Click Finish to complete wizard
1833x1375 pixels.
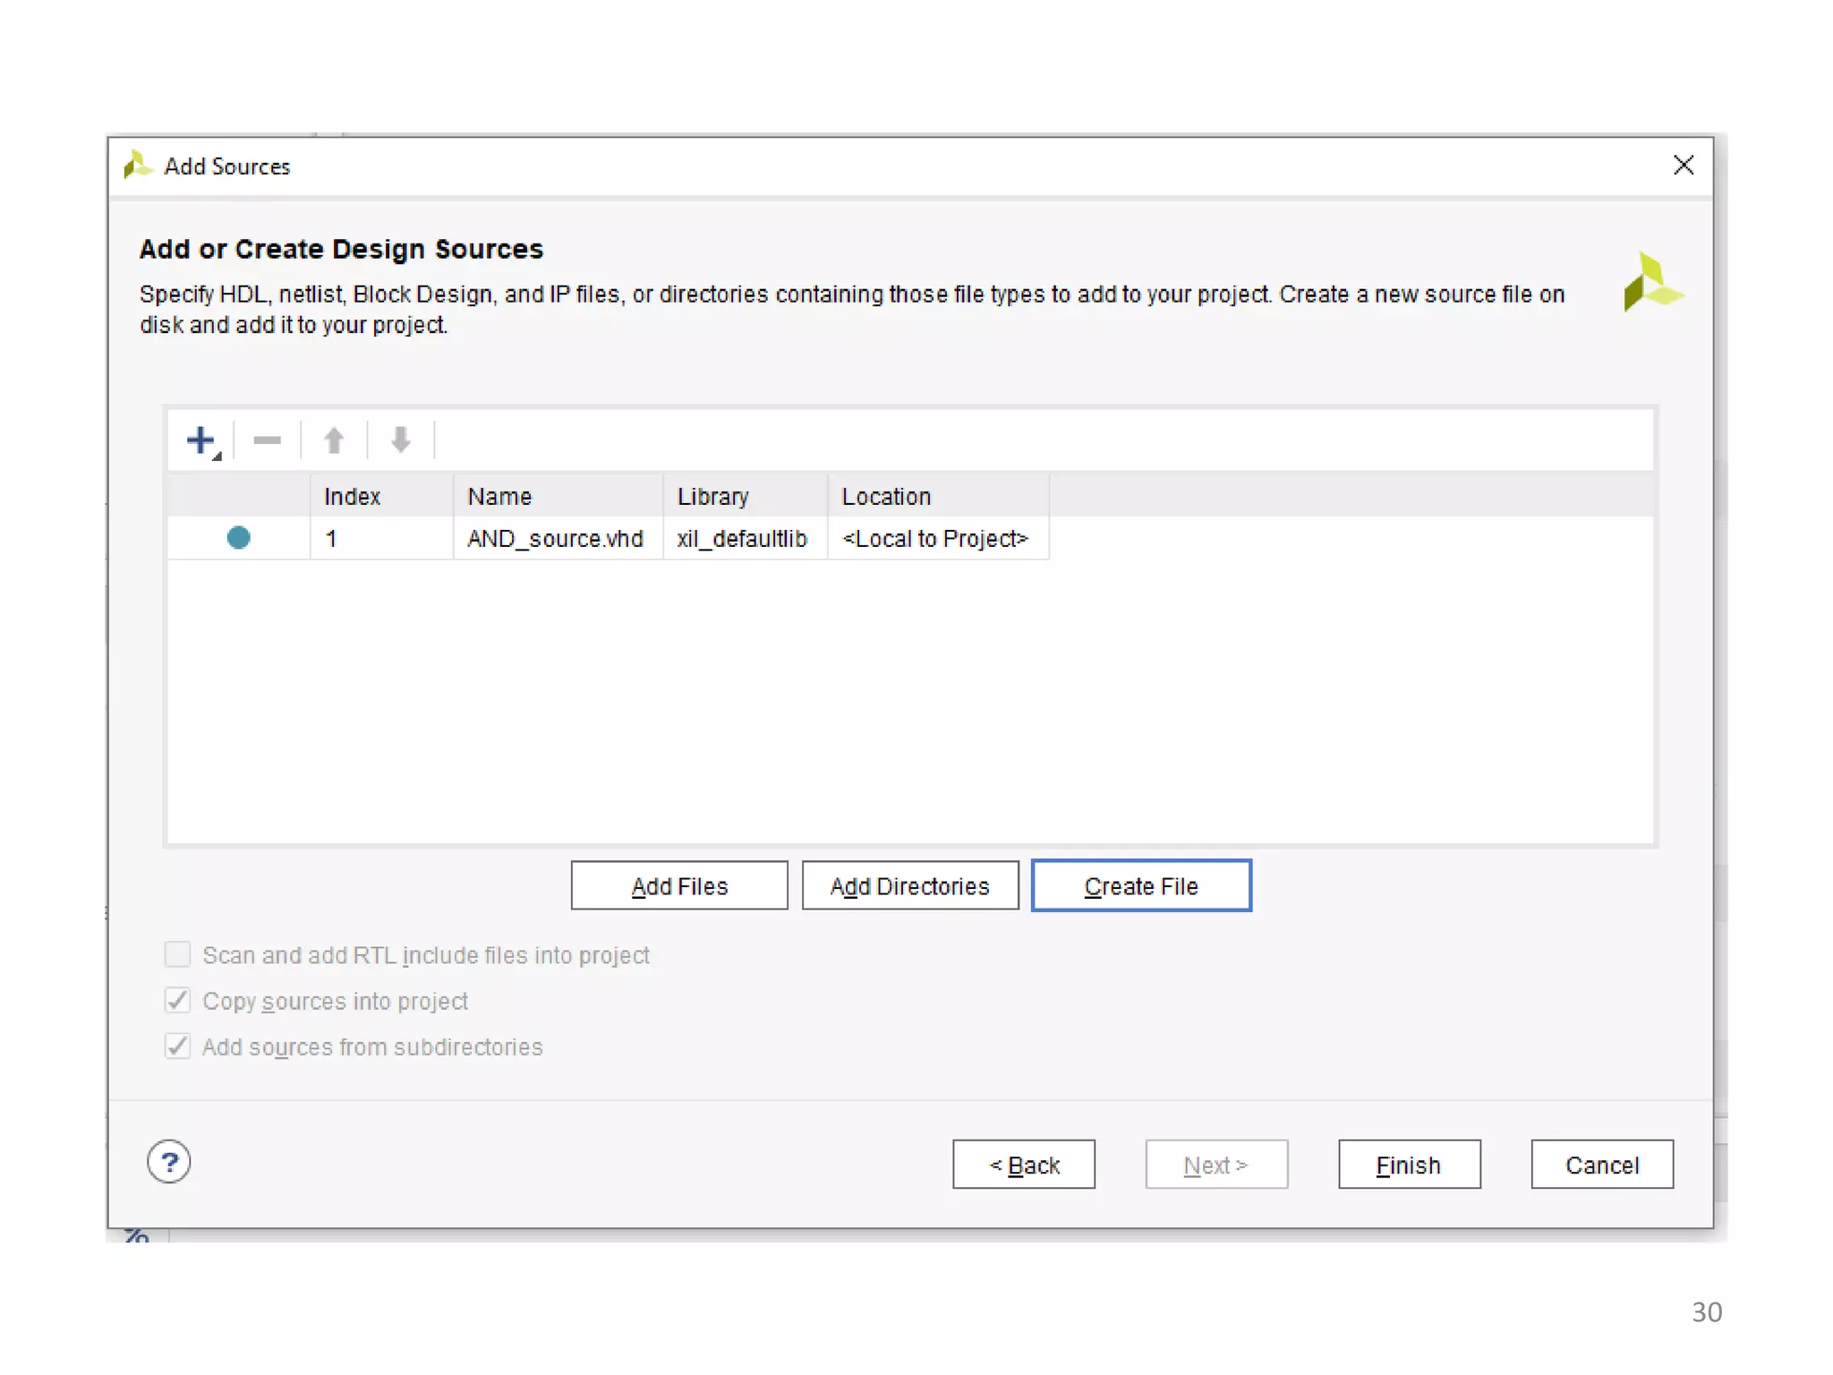coord(1409,1165)
